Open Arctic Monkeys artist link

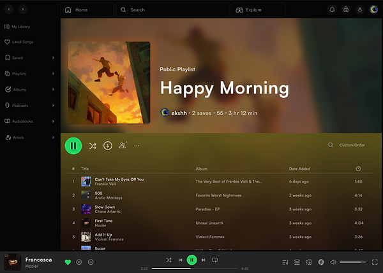click(x=109, y=198)
